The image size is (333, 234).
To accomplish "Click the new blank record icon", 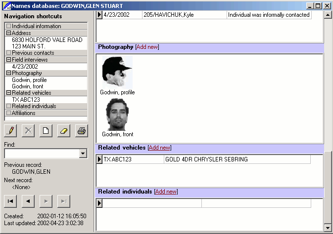I will [46, 131].
